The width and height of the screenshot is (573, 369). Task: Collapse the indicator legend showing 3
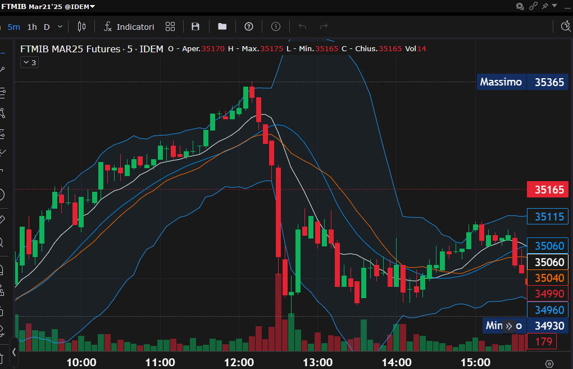(30, 62)
